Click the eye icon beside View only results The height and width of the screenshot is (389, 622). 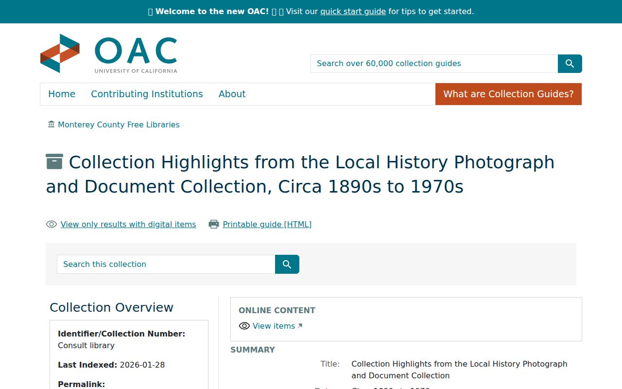click(52, 224)
